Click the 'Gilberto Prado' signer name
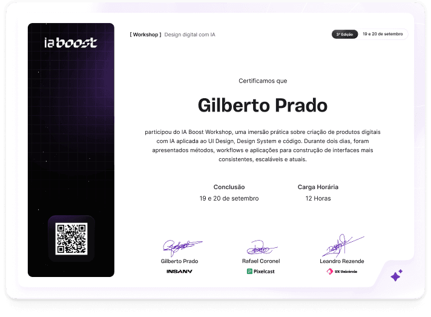431x317 pixels. pos(180,261)
